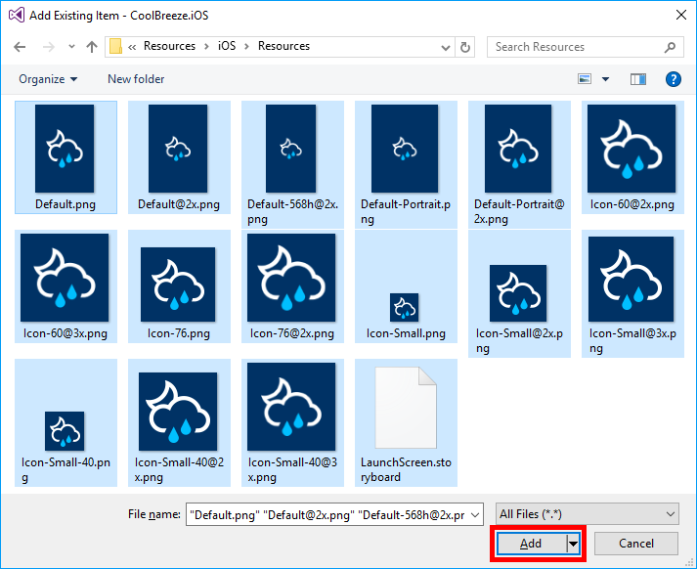Click the search magnifier icon
Image resolution: width=697 pixels, height=569 pixels.
pos(670,47)
